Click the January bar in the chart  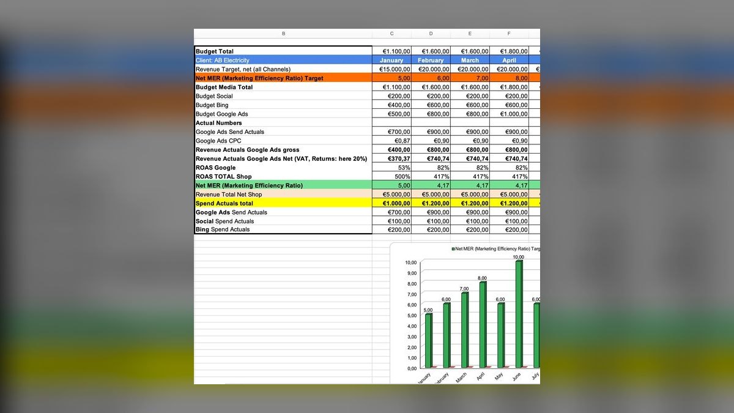pos(428,340)
